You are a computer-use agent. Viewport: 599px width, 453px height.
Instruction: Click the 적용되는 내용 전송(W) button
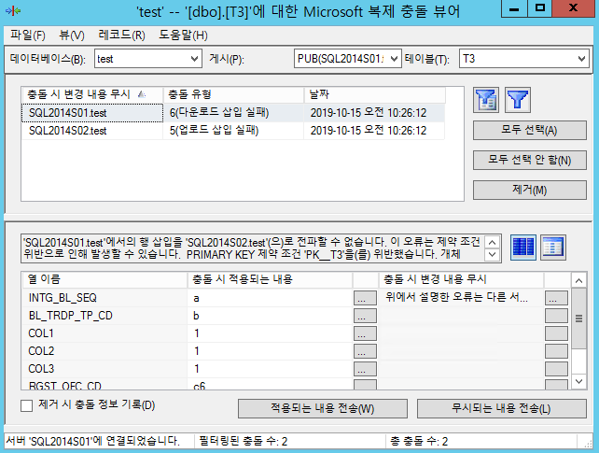323,409
